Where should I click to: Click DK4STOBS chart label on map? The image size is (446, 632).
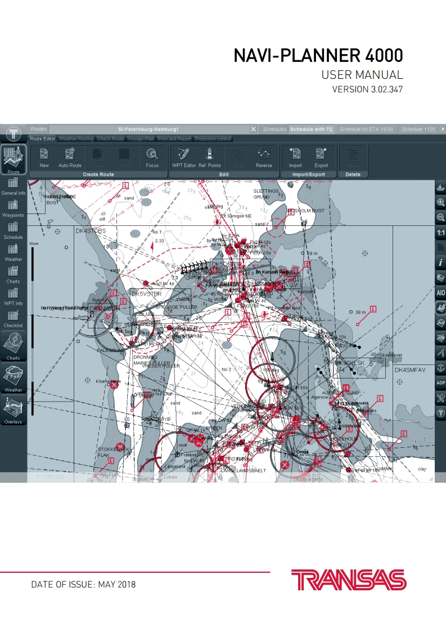(x=91, y=231)
